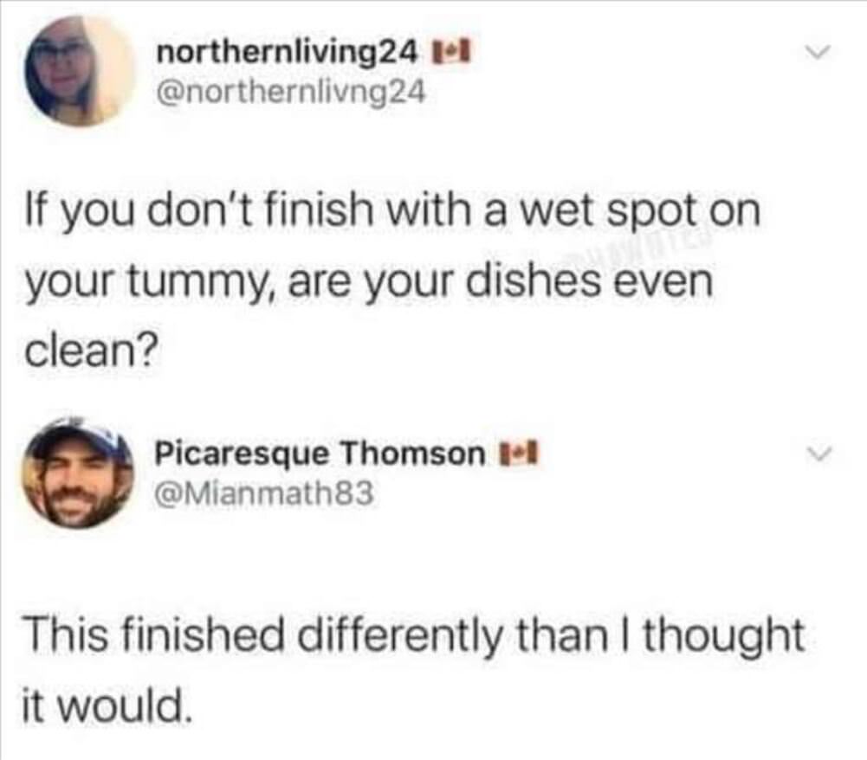Image resolution: width=867 pixels, height=760 pixels.
Task: Click the northernliving24 display name
Action: click(287, 55)
